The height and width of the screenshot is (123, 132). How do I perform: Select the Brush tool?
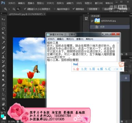point(3,52)
